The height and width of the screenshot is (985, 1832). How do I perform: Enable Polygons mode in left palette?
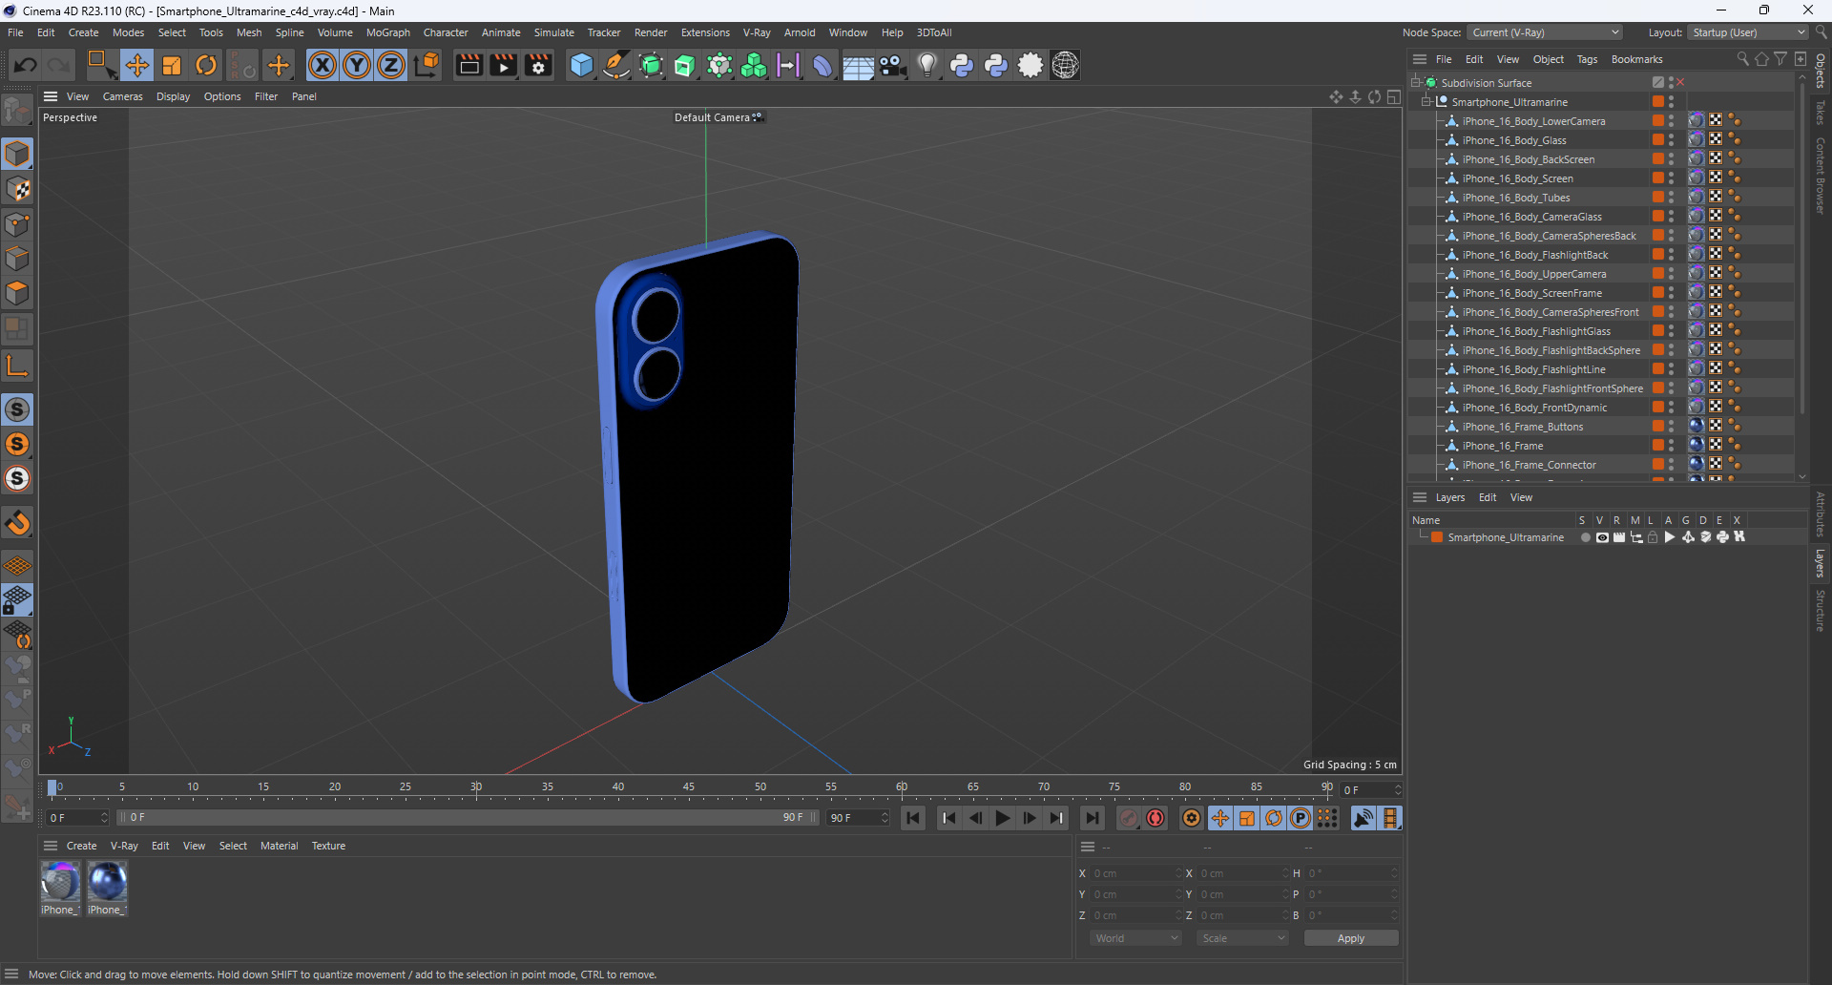tap(17, 293)
